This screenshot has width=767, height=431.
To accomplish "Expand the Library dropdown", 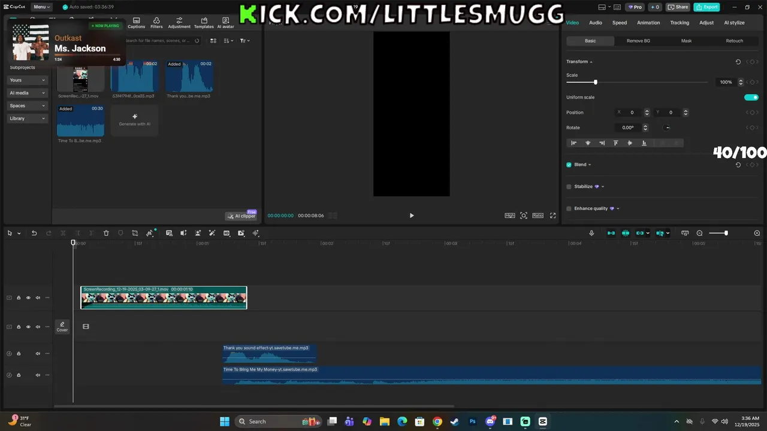I will 28,119.
